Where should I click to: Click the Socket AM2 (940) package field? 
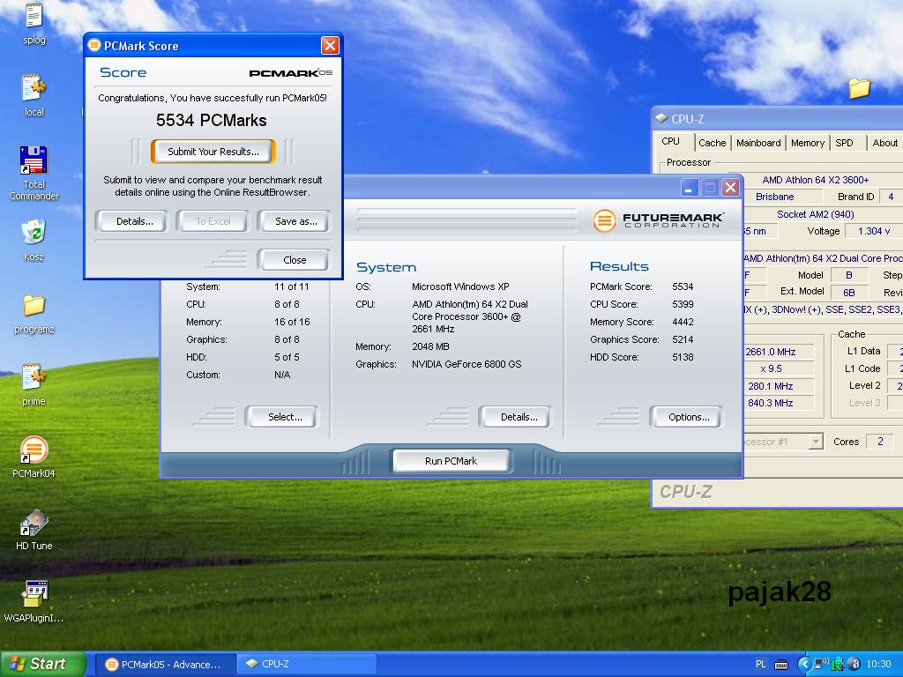click(x=815, y=214)
